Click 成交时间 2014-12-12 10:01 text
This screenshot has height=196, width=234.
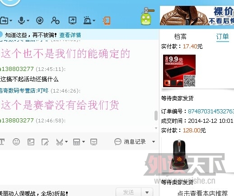pyautogui.click(x=197, y=121)
